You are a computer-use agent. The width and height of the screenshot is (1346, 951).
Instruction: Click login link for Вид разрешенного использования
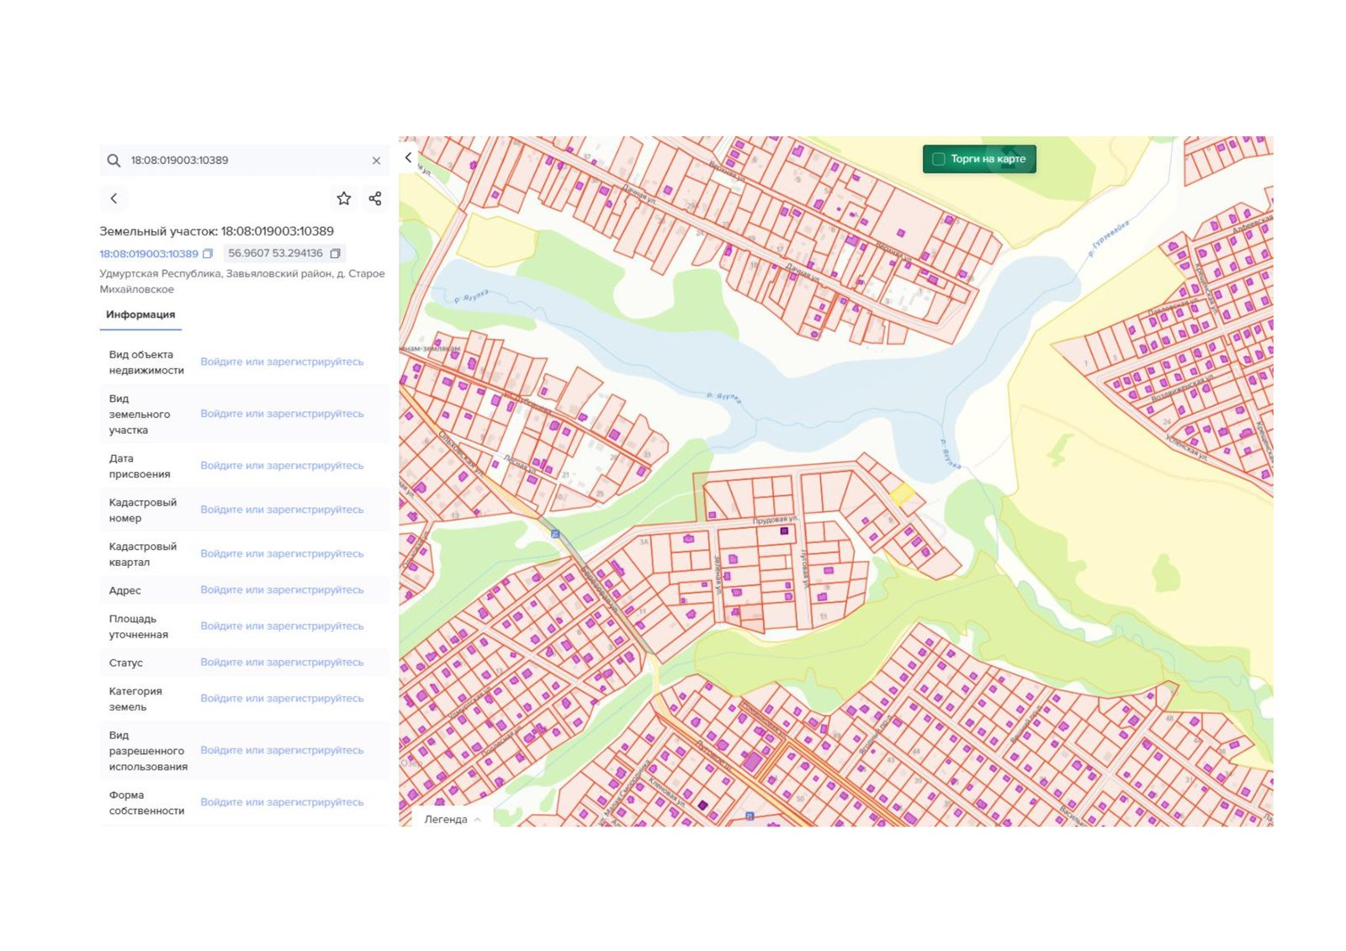pos(282,751)
